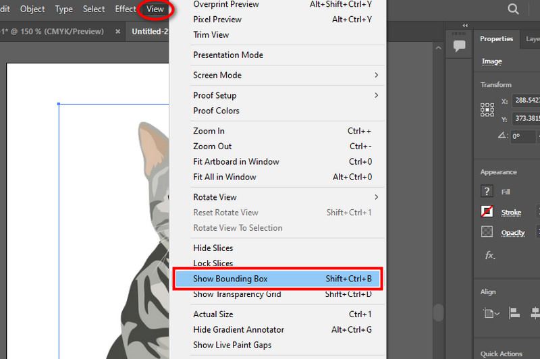The image size is (540, 359).
Task: Open the fx effects icon in Appearance
Action: coord(490,255)
